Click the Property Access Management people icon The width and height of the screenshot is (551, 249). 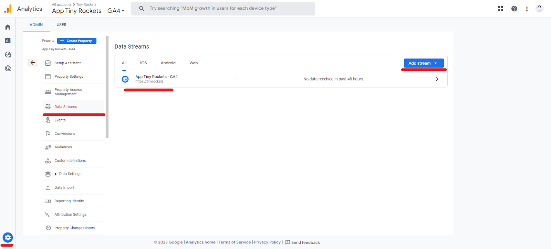coord(48,92)
